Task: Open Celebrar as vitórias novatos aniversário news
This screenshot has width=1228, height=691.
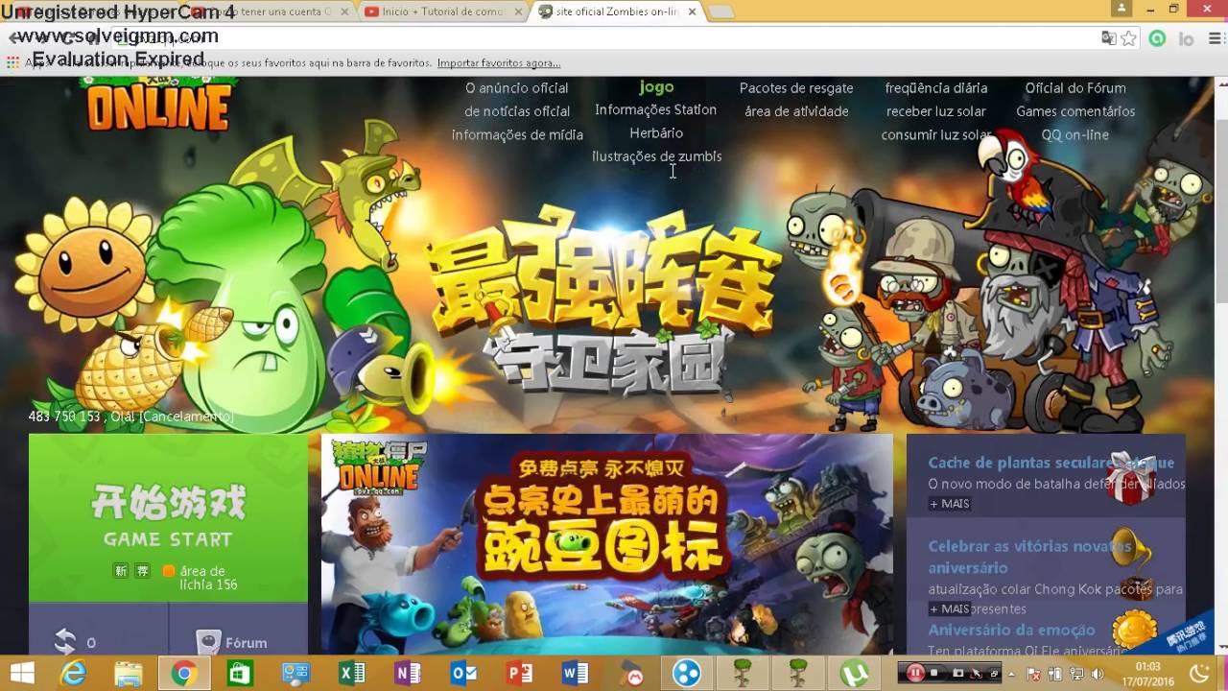Action: [1028, 557]
